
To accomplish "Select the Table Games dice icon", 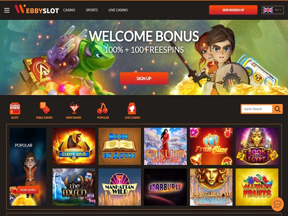I will click(44, 108).
